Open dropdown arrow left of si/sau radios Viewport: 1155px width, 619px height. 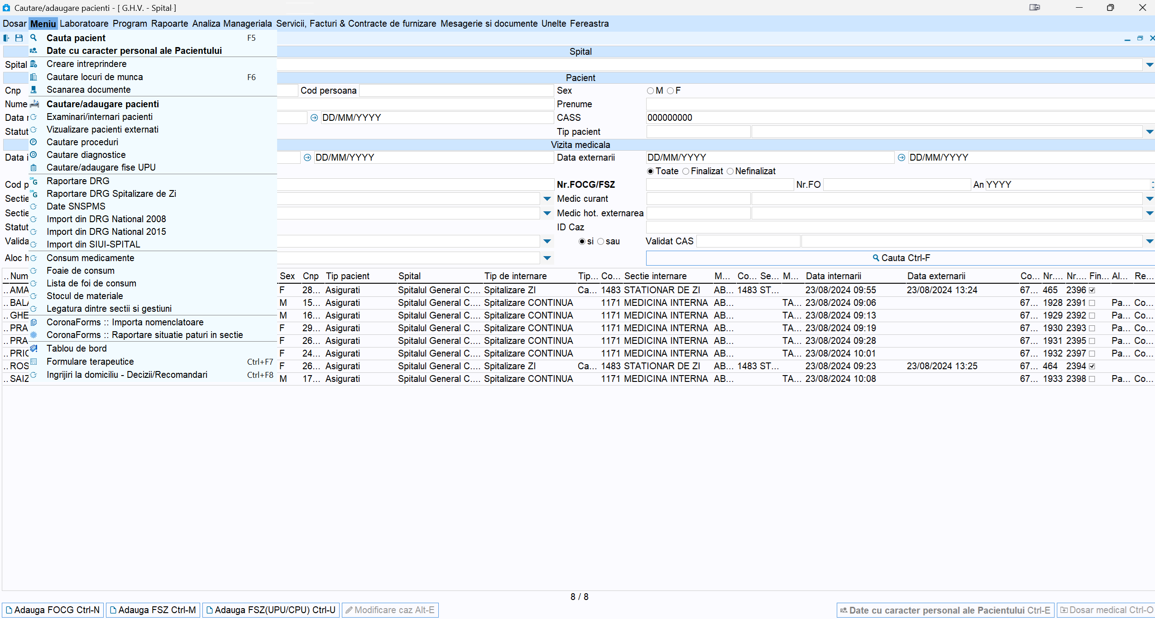tap(547, 241)
